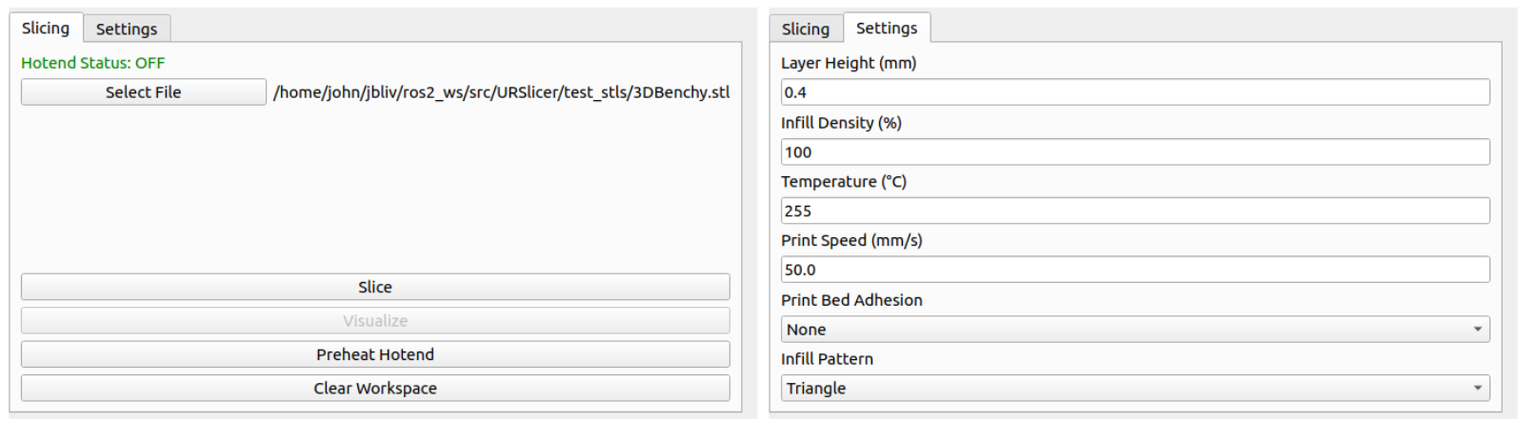Viewport: 1519px width, 421px height.
Task: Open Settings tab in the slicing panel
Action: (x=127, y=29)
